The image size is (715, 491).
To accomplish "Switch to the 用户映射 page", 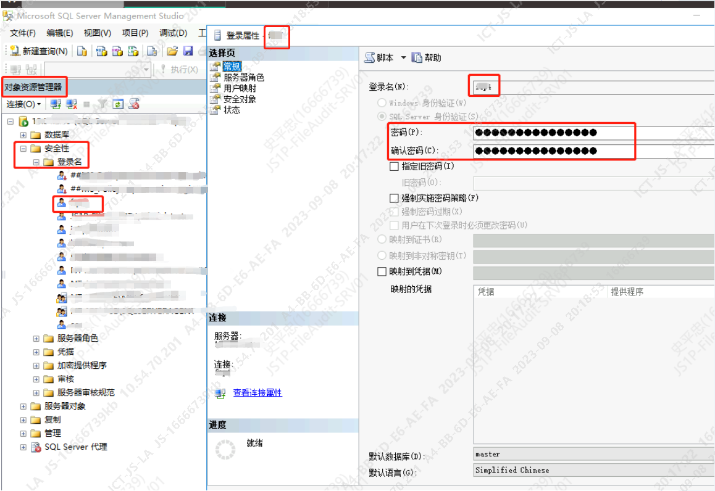I will point(240,88).
